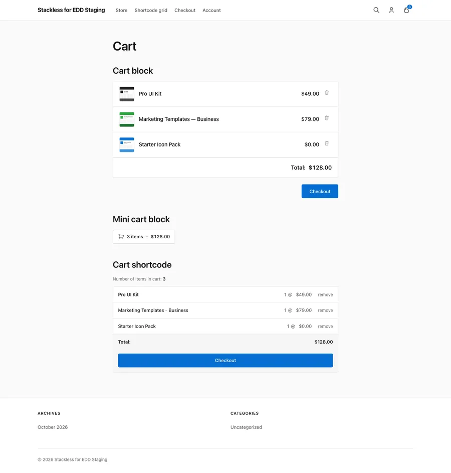
Task: Click the wide shortcode Checkout button
Action: click(225, 361)
